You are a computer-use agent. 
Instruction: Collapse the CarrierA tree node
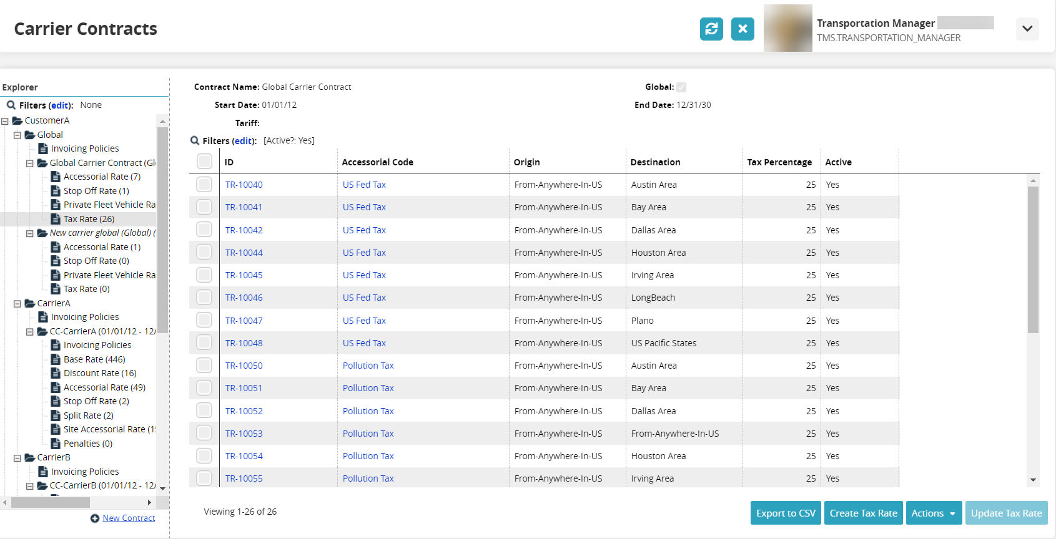(17, 304)
